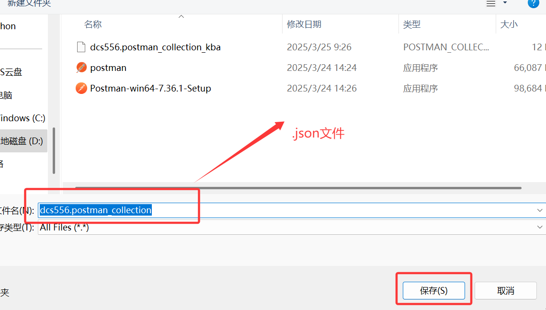This screenshot has height=310, width=546.
Task: Sort by 修改日期 column header
Action: pyautogui.click(x=304, y=24)
